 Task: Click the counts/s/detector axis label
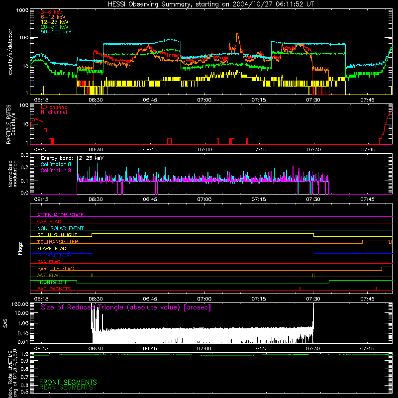tap(10, 52)
